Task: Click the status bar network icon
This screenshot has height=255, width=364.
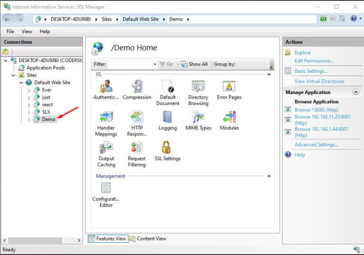Action: point(356,249)
